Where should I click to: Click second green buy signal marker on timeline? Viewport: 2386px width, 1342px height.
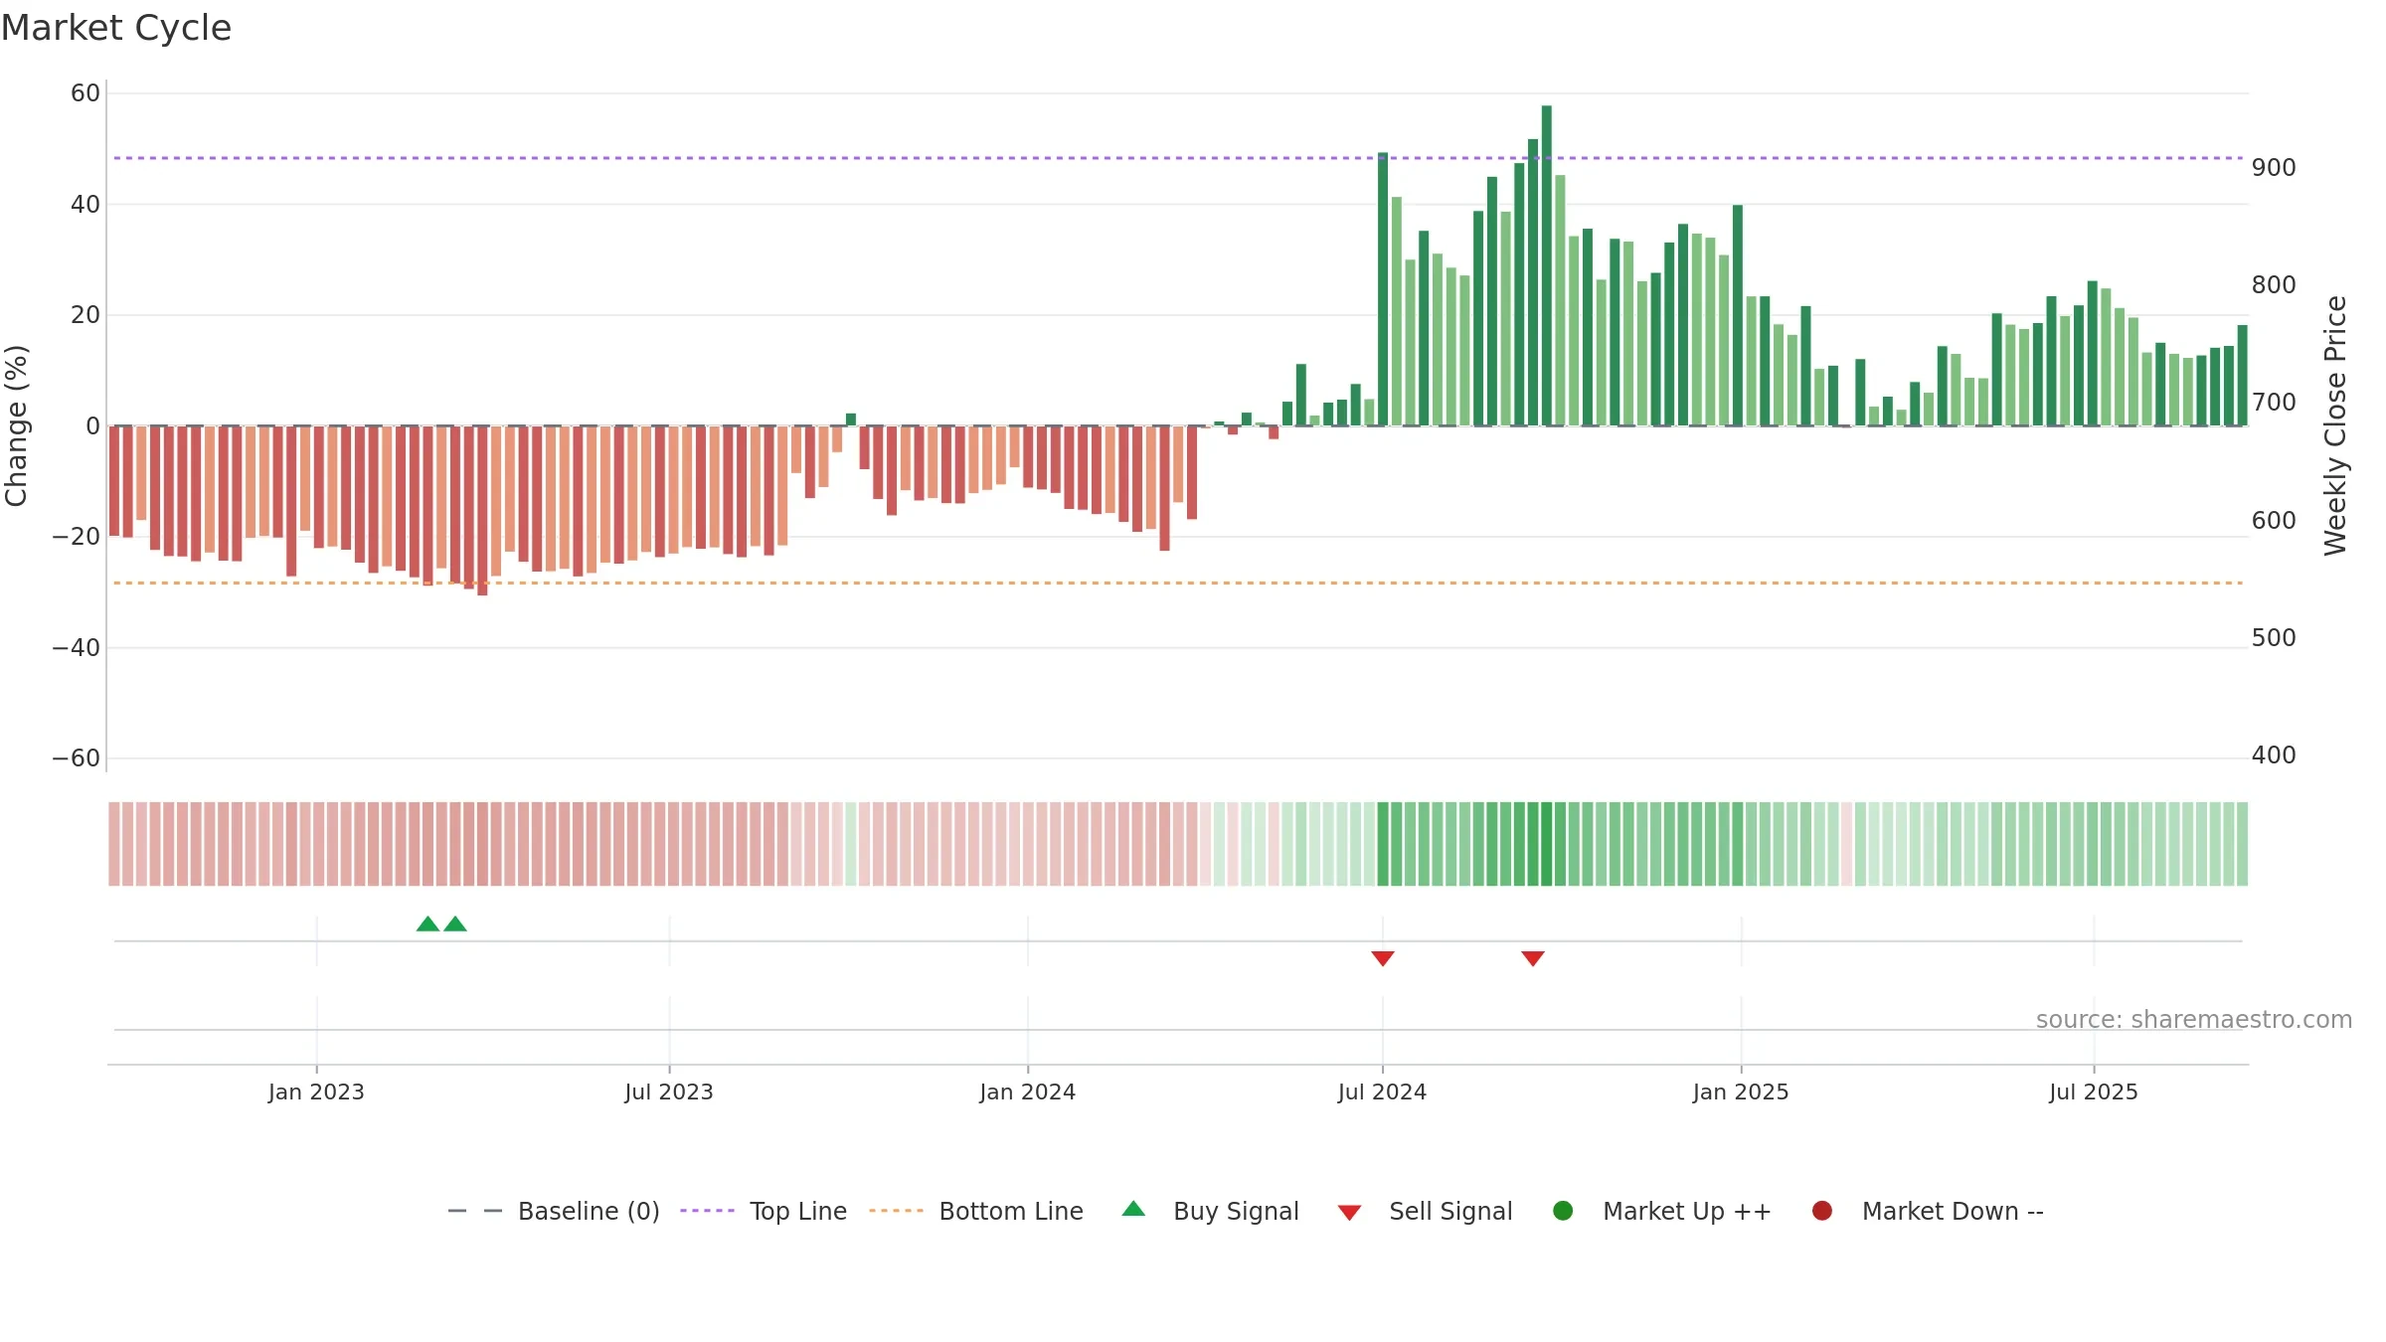point(455,923)
